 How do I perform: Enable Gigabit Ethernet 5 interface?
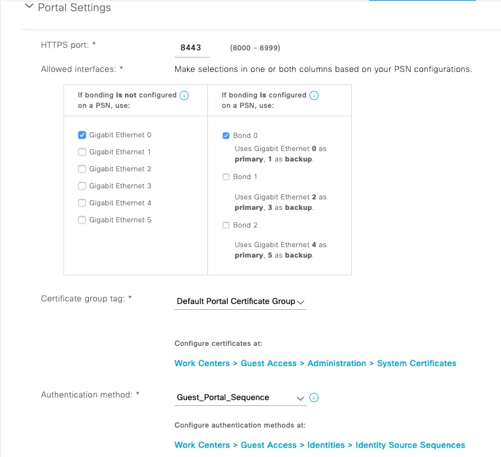coord(82,220)
